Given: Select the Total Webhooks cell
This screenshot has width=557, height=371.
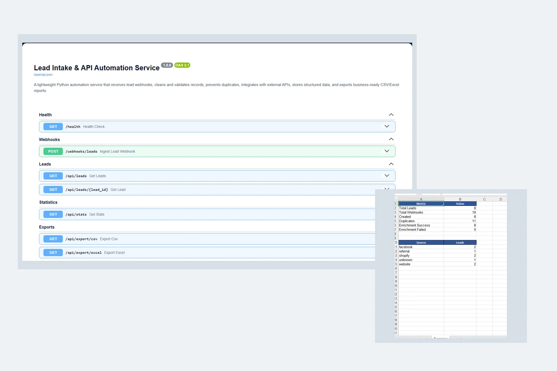Looking at the screenshot, I should (421, 212).
